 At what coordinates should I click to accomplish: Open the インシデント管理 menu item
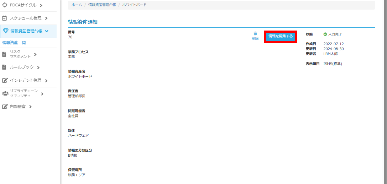click(x=26, y=80)
